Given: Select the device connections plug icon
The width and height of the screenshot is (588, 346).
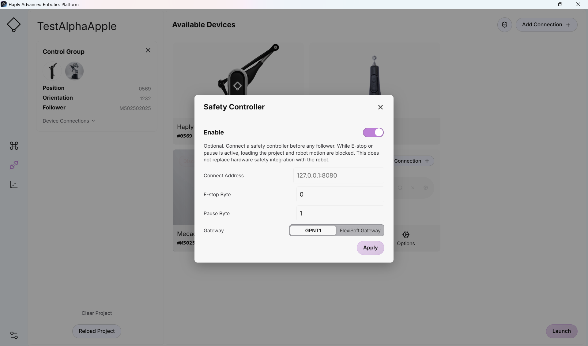Looking at the screenshot, I should tap(14, 165).
